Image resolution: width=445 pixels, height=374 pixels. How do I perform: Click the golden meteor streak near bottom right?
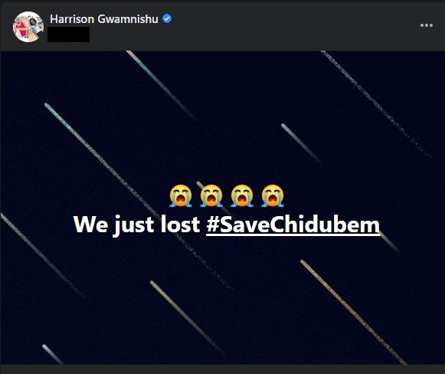(354, 312)
